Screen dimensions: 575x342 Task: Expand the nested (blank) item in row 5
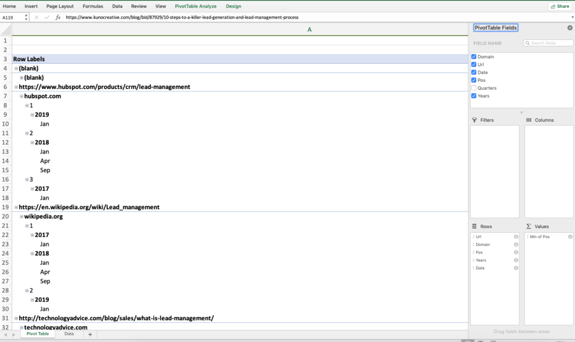21,77
